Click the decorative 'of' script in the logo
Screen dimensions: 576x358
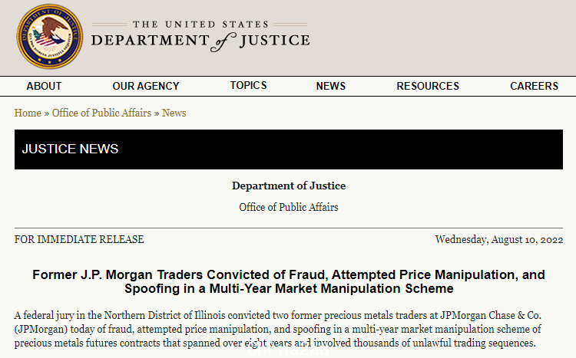223,42
